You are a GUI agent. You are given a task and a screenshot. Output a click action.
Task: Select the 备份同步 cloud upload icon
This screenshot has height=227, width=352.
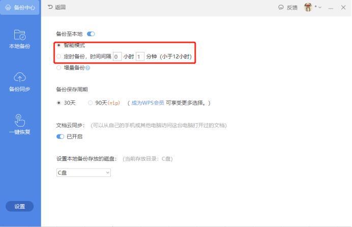click(x=20, y=77)
